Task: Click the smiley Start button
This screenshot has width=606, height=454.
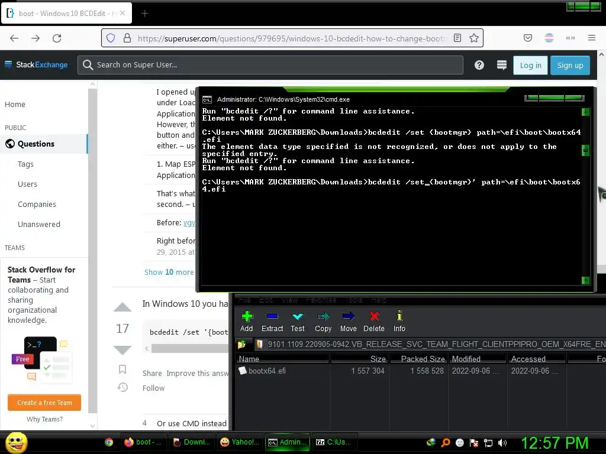Action: (x=16, y=442)
